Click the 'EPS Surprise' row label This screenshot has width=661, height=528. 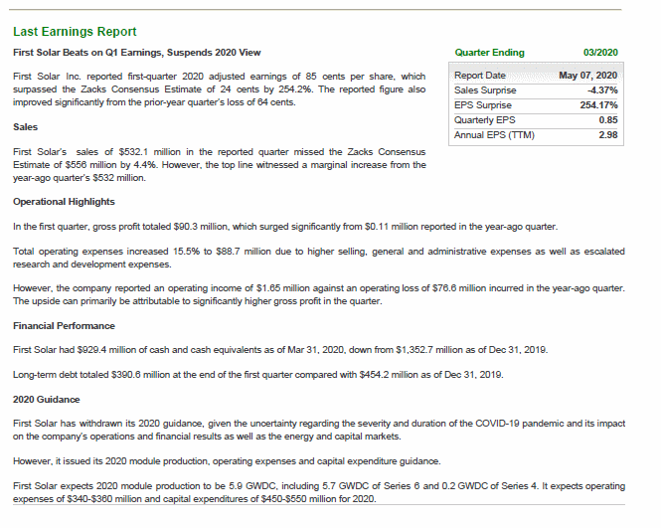[x=483, y=105]
